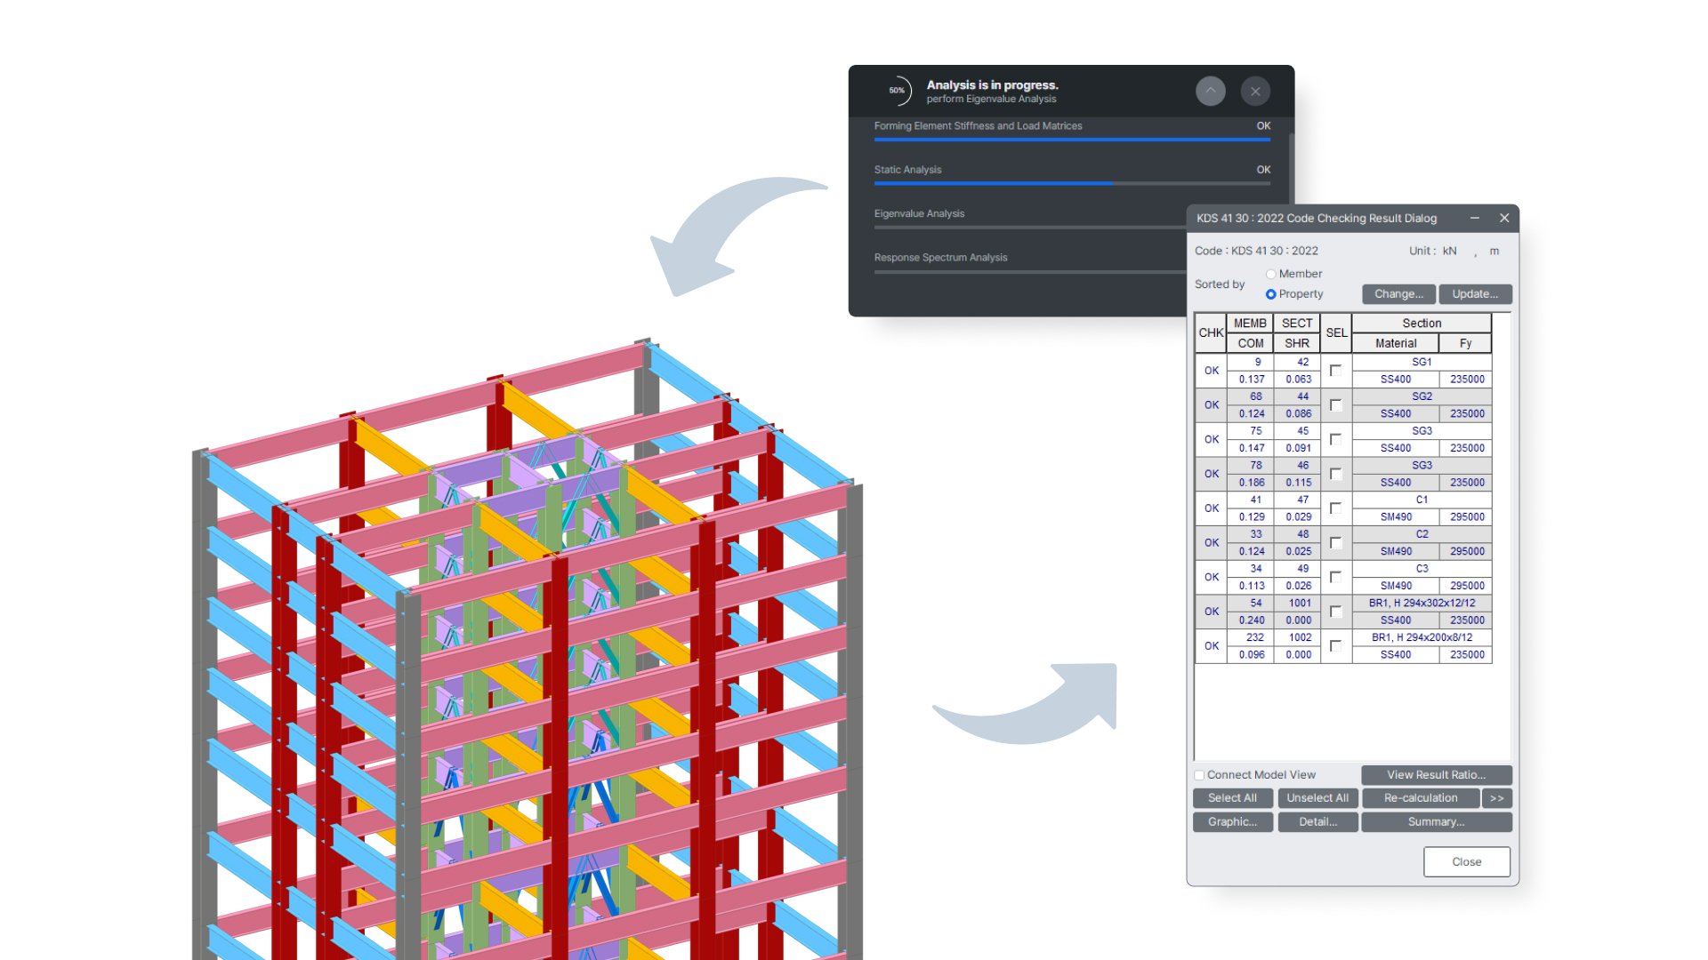Tick the SEL checkbox for BR1 H 294x200x8/12
This screenshot has height=960, width=1708.
[x=1335, y=646]
